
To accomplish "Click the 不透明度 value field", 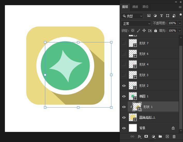I will click(x=173, y=23).
